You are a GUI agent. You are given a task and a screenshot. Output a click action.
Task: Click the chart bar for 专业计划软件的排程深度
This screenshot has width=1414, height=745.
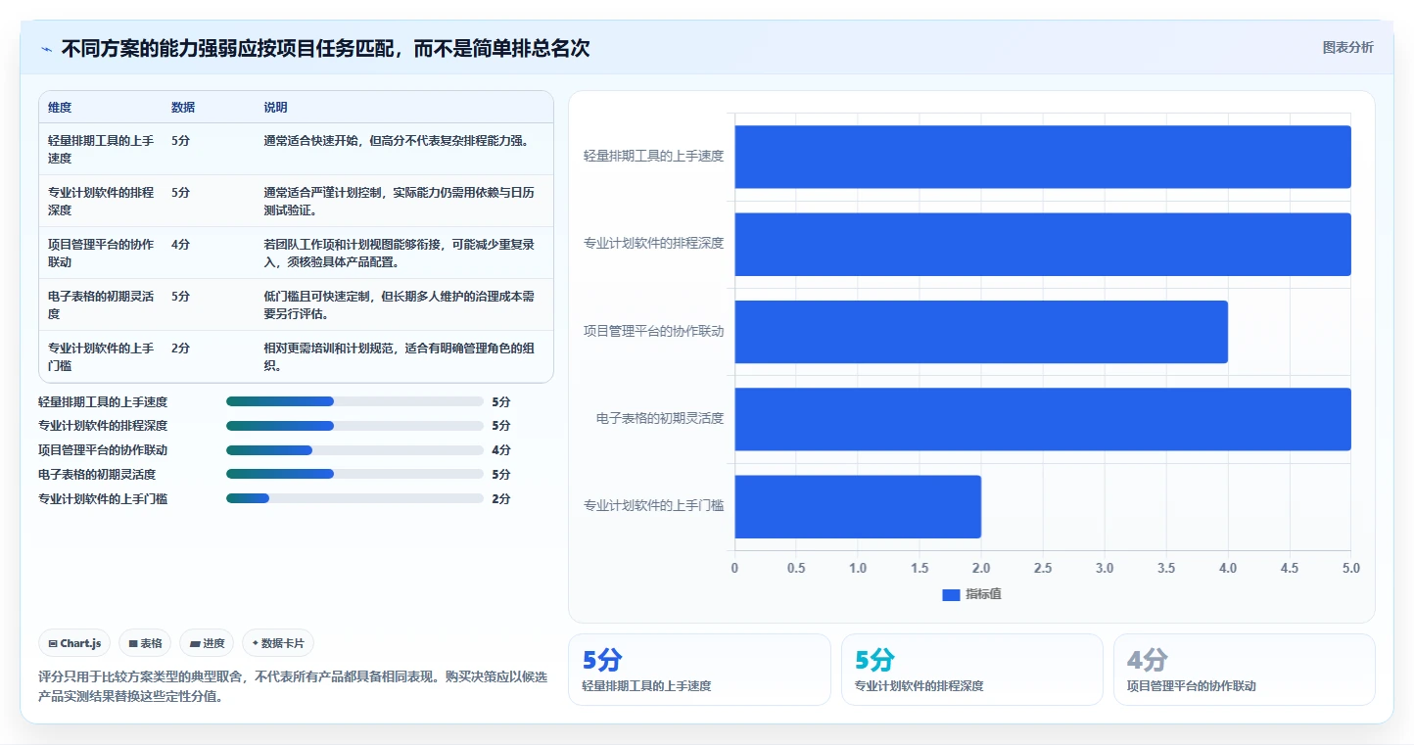tap(1043, 244)
